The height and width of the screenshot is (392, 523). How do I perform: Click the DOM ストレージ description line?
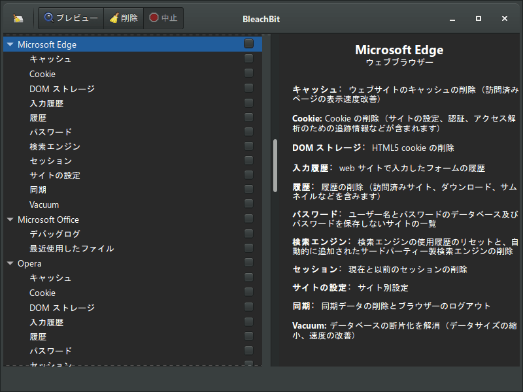(x=373, y=148)
